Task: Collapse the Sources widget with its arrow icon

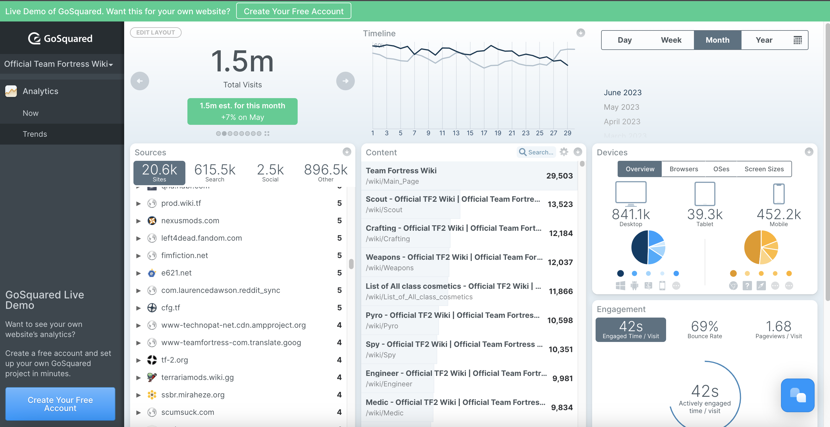Action: click(x=347, y=152)
